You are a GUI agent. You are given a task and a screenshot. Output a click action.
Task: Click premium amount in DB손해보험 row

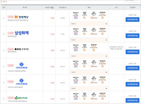click(x=52, y=99)
